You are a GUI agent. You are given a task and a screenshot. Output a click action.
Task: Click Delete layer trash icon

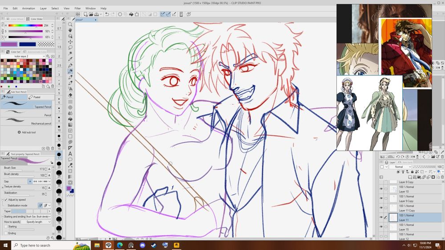coord(442,177)
